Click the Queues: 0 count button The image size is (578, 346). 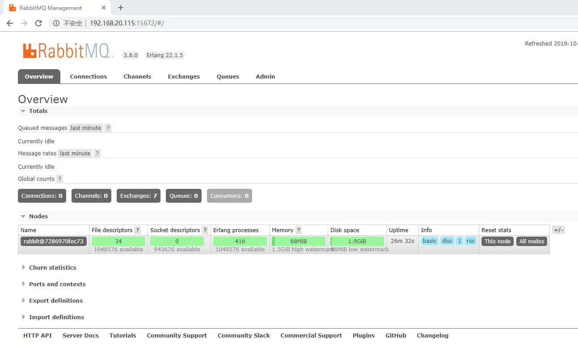(x=184, y=196)
